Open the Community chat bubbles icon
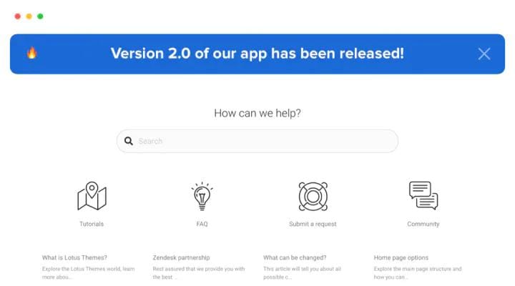 423,195
